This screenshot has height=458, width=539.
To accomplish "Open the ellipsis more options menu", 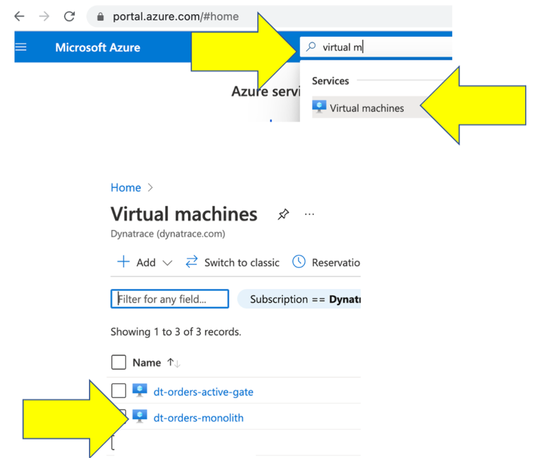I will click(310, 214).
